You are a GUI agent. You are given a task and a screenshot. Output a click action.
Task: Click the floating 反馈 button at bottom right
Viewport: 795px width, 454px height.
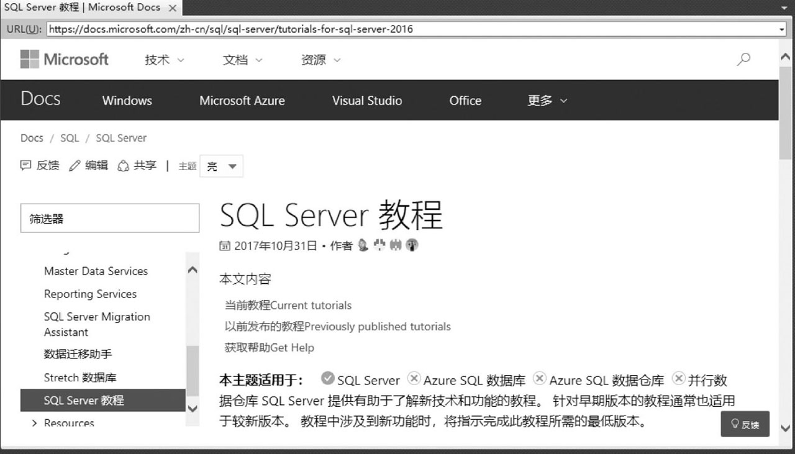[745, 424]
